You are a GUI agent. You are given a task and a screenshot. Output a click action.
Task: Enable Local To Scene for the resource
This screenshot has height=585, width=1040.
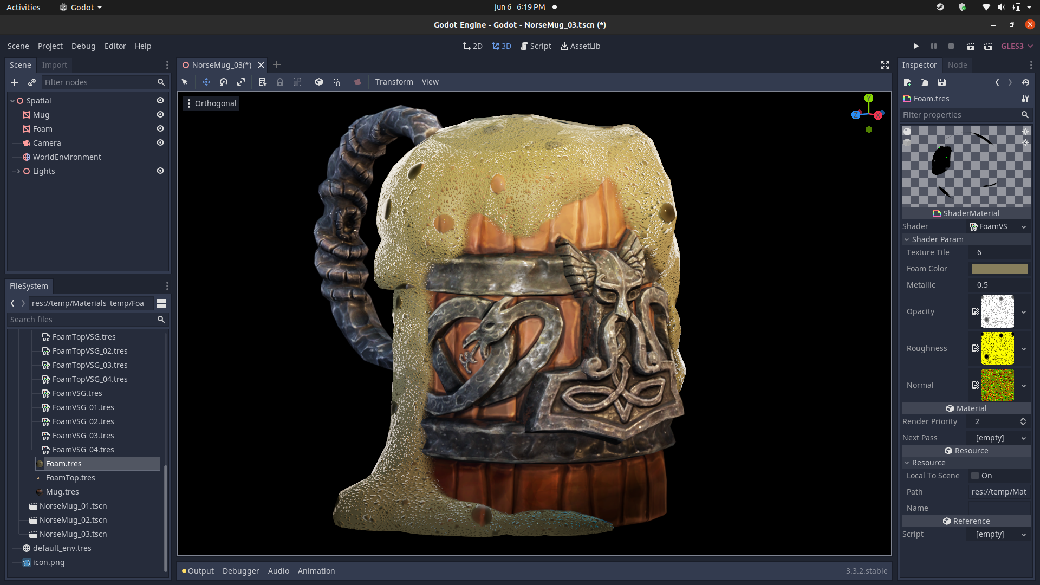(x=976, y=476)
